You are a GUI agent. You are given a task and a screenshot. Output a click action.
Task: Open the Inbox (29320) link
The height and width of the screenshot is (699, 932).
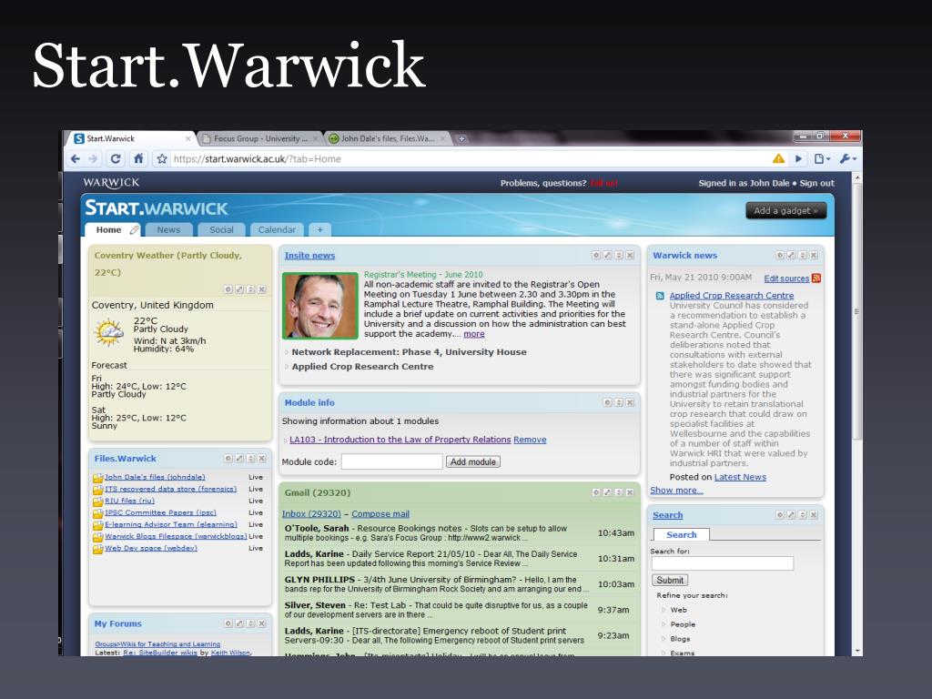311,514
